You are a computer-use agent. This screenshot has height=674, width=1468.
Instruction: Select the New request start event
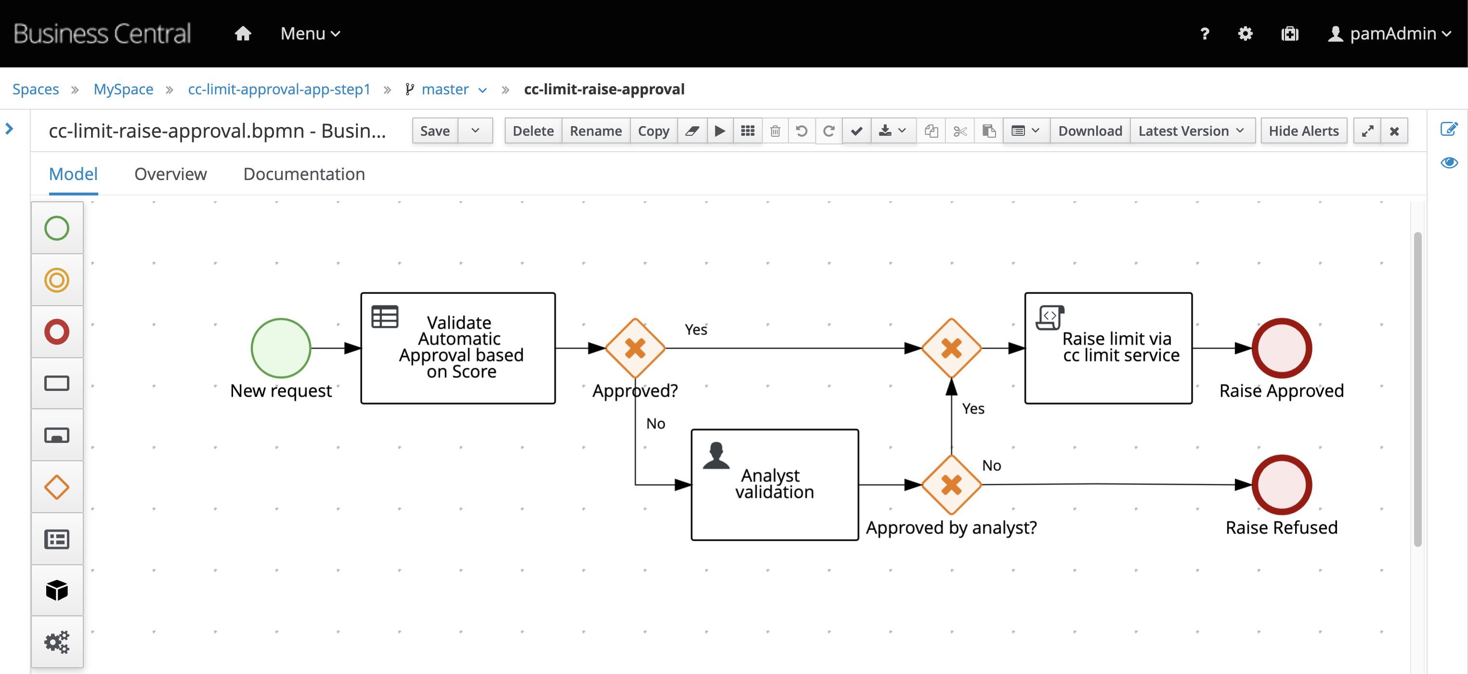click(281, 348)
